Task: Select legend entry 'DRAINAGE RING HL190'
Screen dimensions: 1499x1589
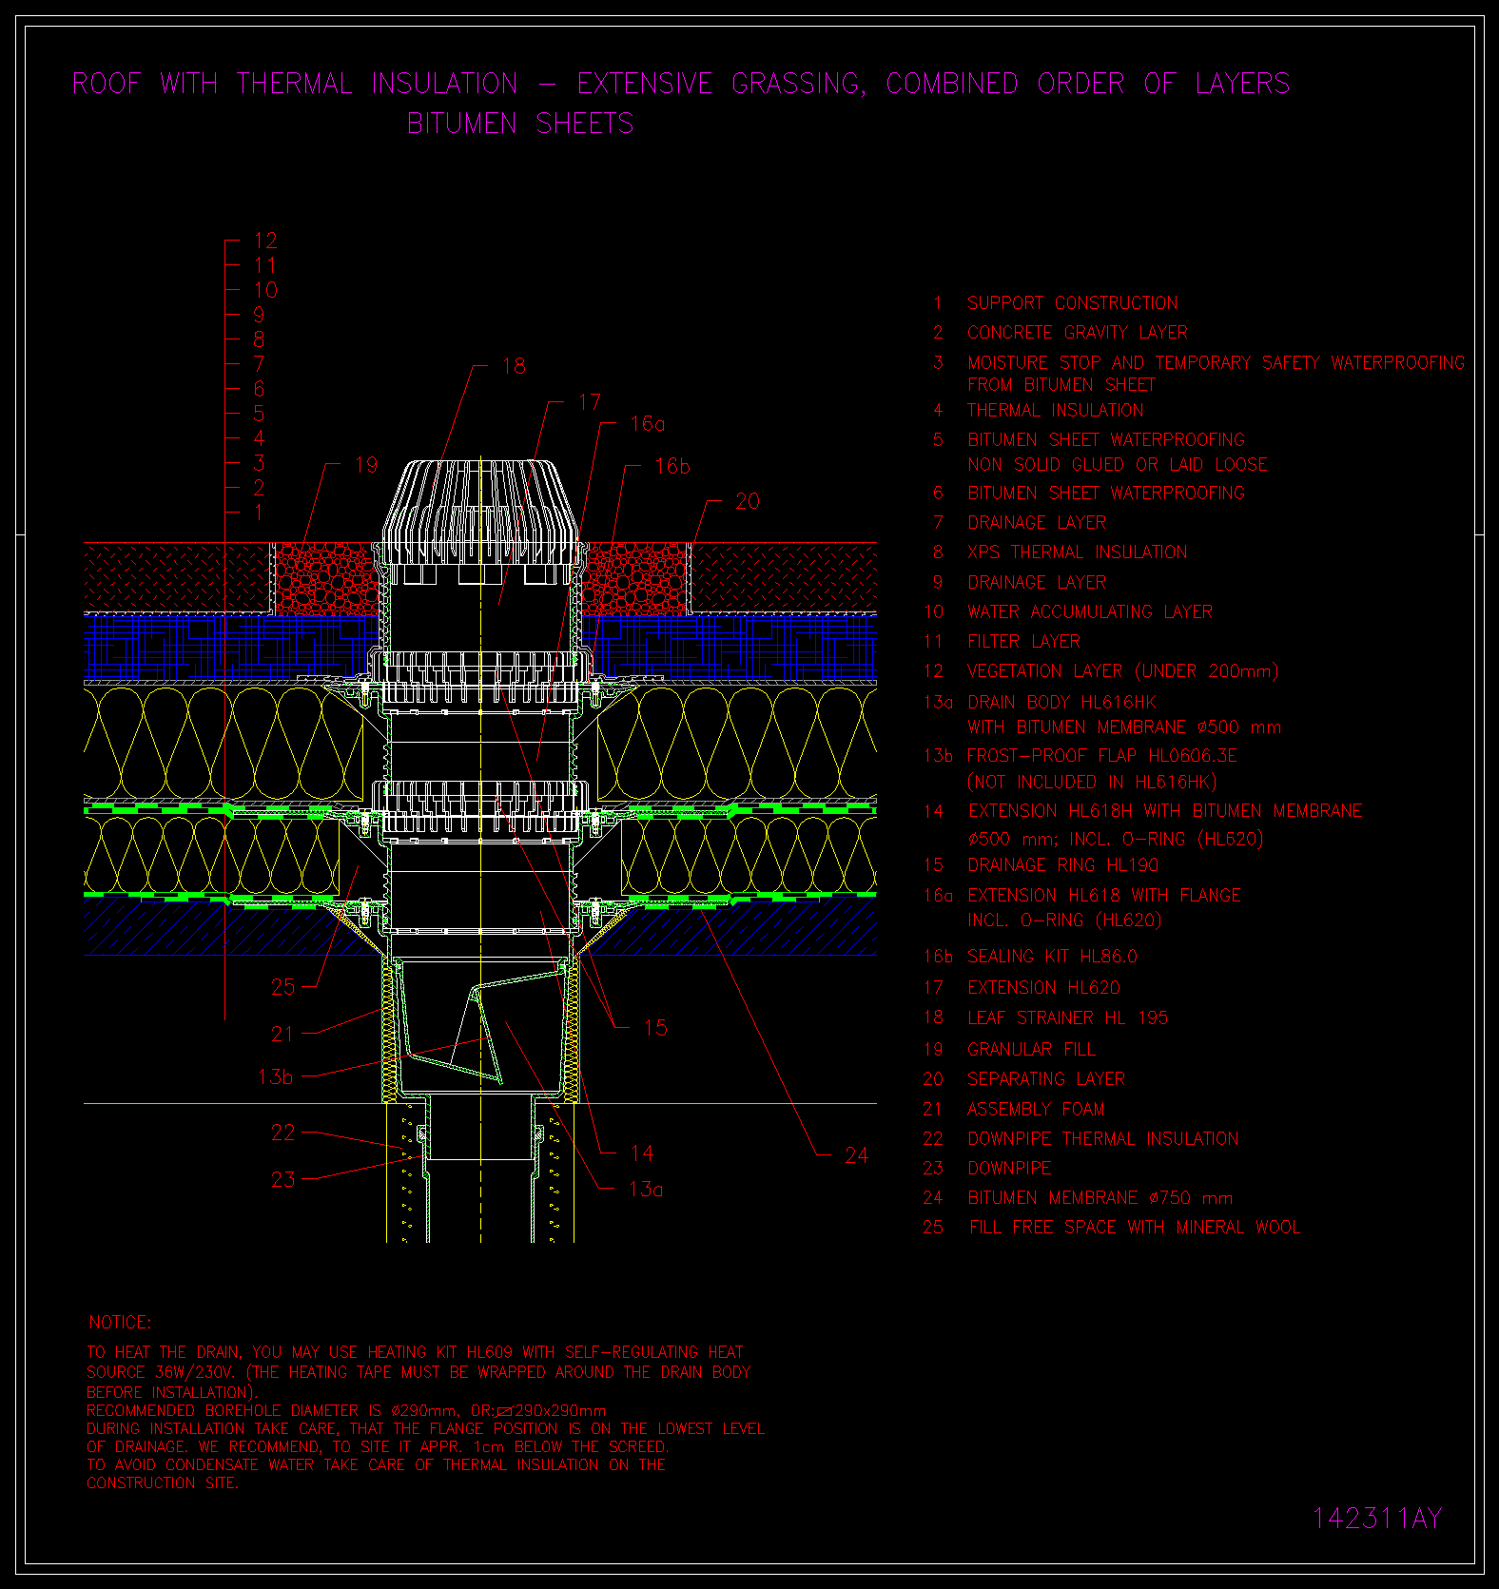Action: click(x=1063, y=865)
